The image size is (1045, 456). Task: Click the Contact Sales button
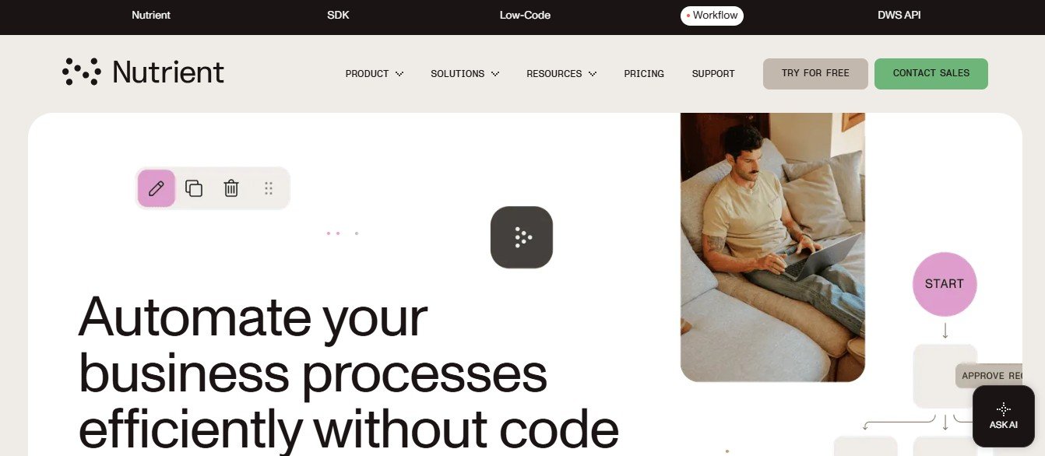tap(931, 73)
